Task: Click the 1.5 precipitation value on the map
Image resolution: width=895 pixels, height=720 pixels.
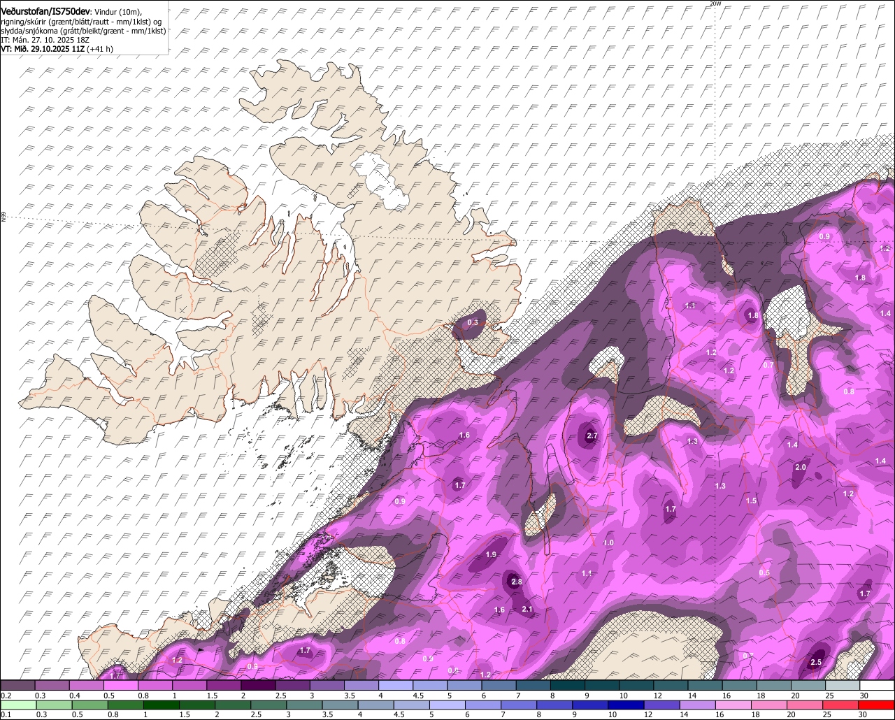Action: pos(751,501)
